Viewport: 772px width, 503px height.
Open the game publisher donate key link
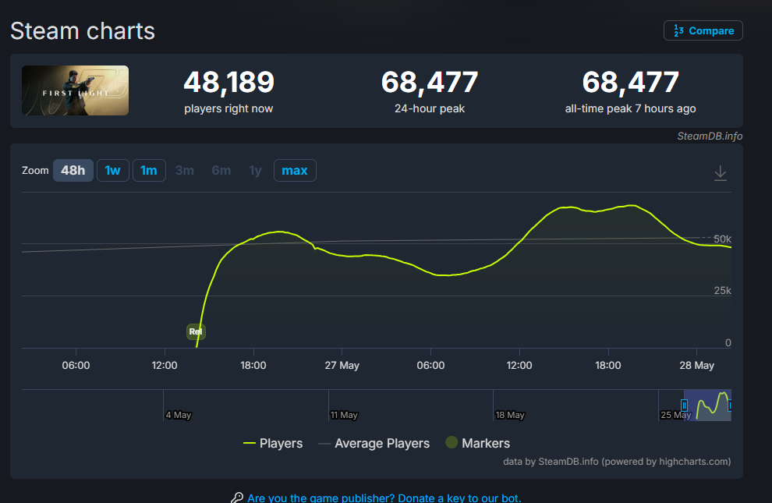point(384,498)
